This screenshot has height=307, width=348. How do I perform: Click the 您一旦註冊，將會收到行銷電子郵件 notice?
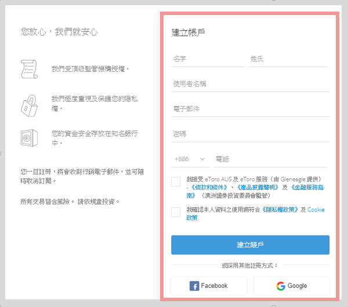[x=82, y=176]
